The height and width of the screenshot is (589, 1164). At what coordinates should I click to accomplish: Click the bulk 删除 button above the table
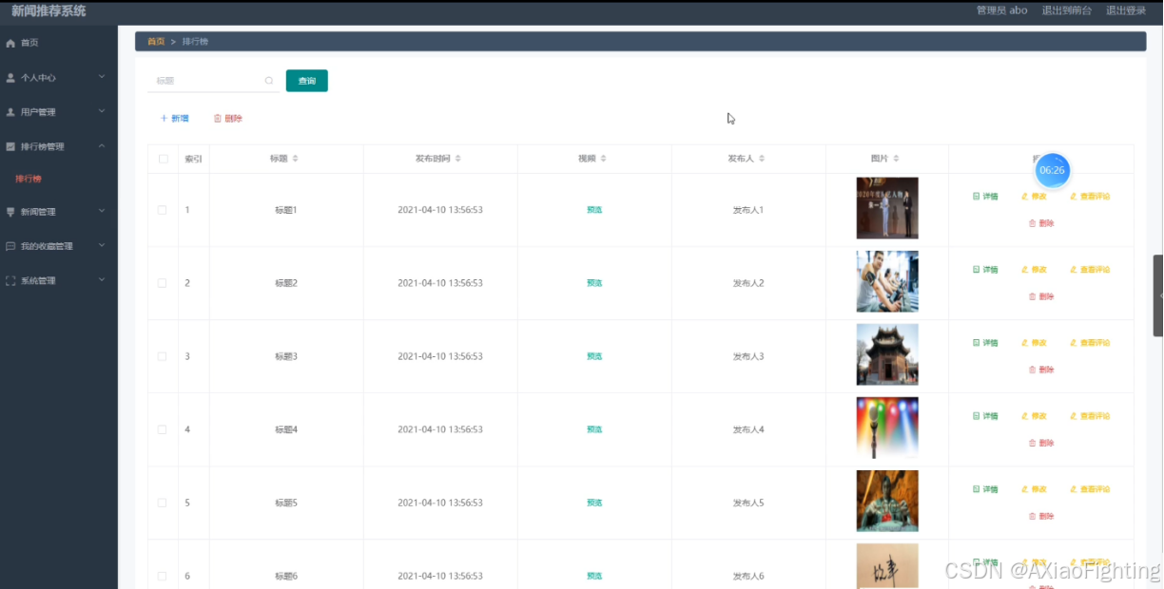[228, 119]
